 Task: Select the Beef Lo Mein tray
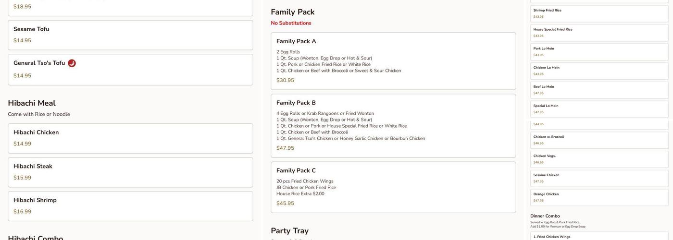tap(599, 90)
